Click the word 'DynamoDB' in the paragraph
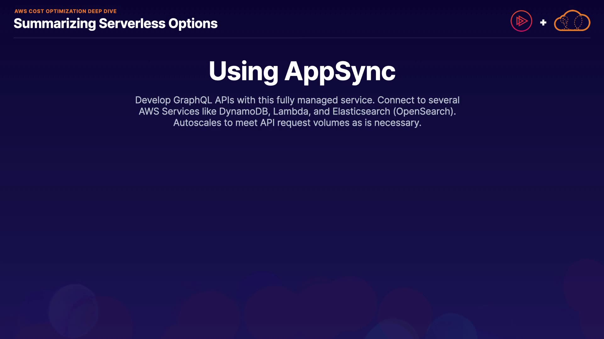 (243, 111)
